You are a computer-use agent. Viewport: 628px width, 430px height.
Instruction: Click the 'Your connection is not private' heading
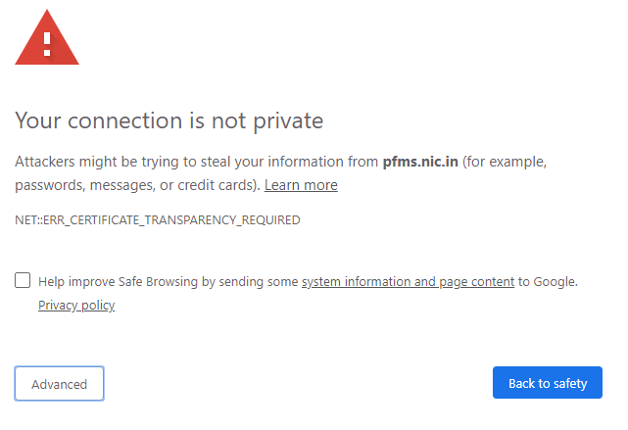pos(169,120)
